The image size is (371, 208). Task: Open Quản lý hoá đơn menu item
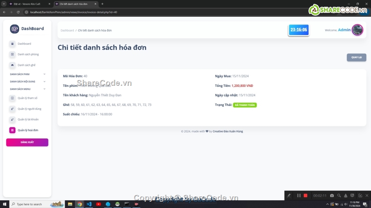(28, 130)
